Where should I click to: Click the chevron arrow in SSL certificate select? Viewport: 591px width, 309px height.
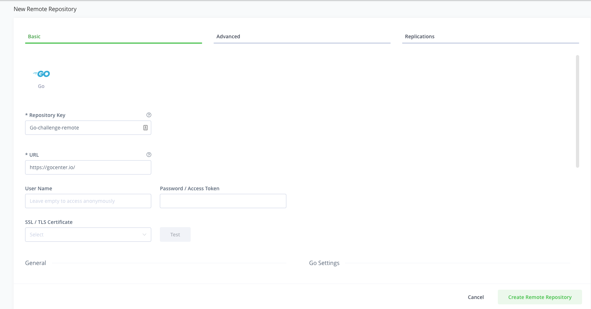(x=144, y=235)
